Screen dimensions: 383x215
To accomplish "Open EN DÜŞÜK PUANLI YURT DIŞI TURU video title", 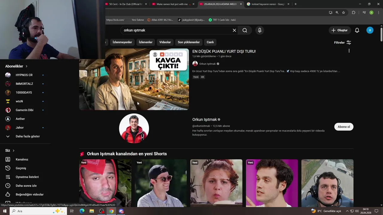I will (224, 51).
